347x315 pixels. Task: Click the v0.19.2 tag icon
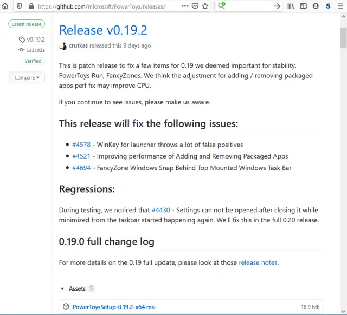[22, 40]
